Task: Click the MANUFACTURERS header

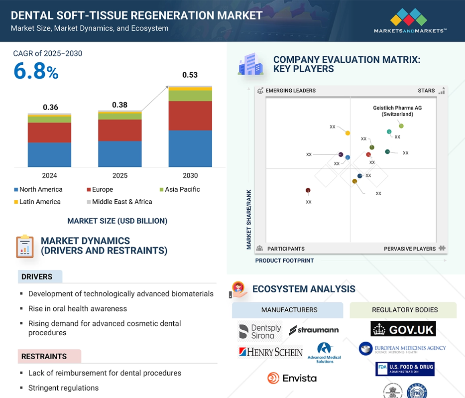Action: [x=288, y=310]
